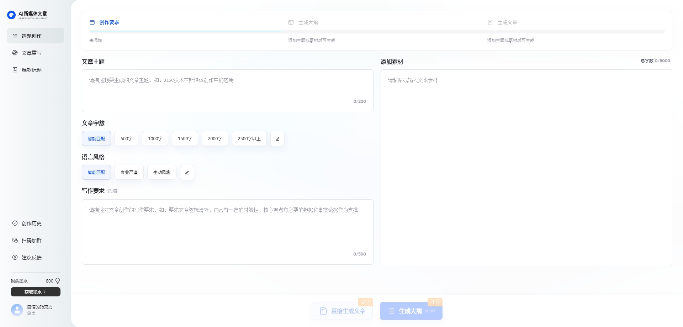Viewport: 683px width, 327px height.
Task: Open the 创作历史 clock icon
Action: click(x=15, y=223)
